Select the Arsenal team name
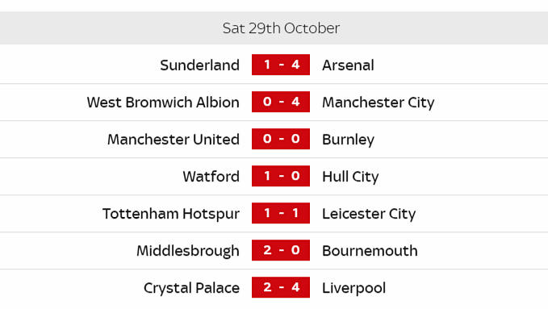This screenshot has height=309, width=548. coord(348,65)
